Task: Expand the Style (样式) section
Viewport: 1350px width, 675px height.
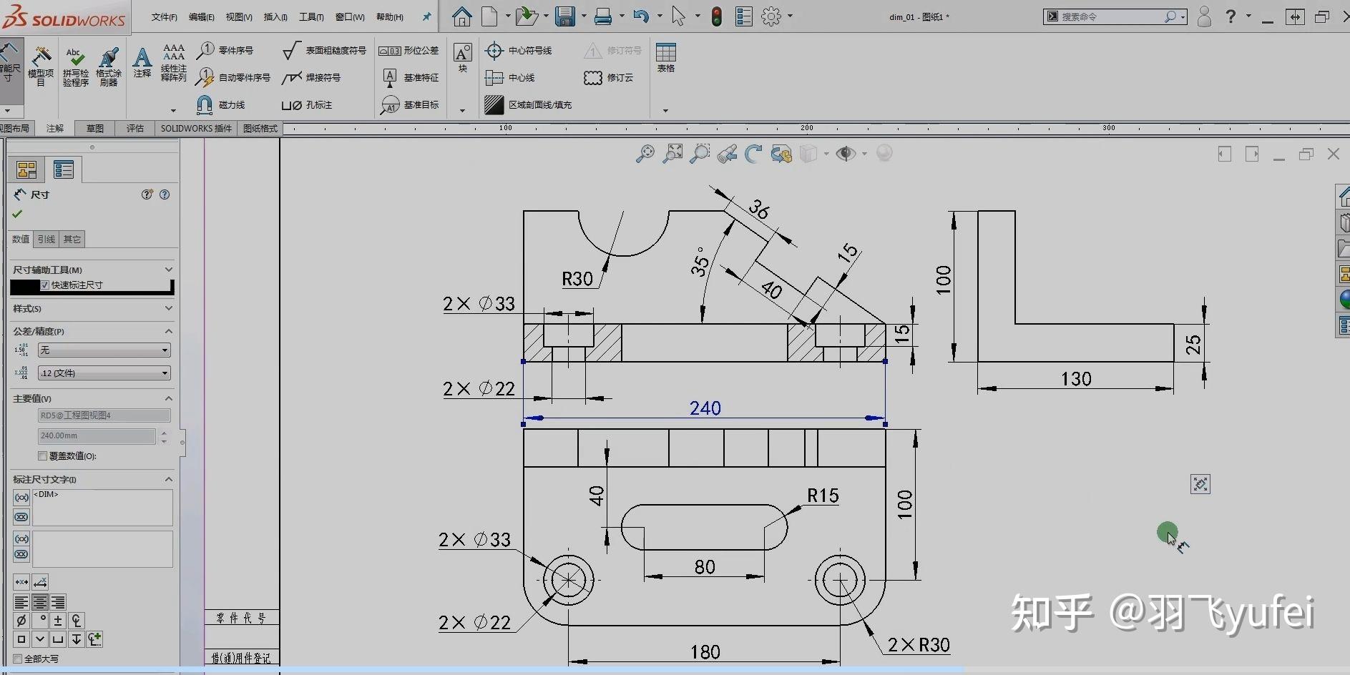Action: 169,308
